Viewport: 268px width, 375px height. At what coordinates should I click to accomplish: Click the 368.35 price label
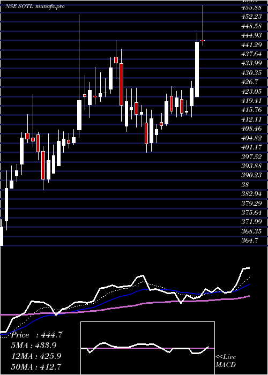[x=251, y=231]
